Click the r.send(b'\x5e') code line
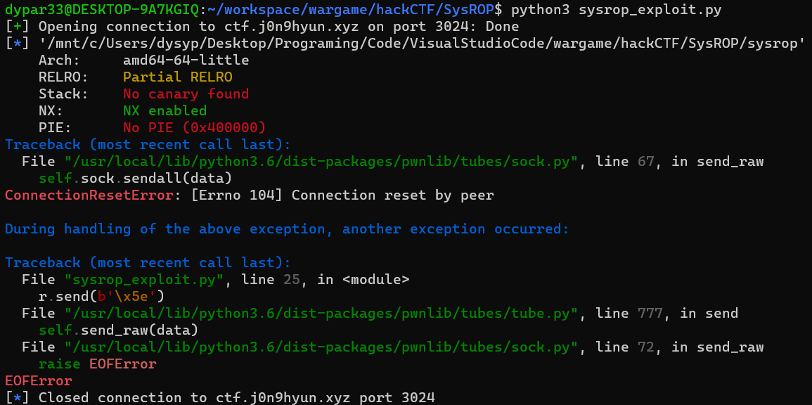 click(101, 297)
